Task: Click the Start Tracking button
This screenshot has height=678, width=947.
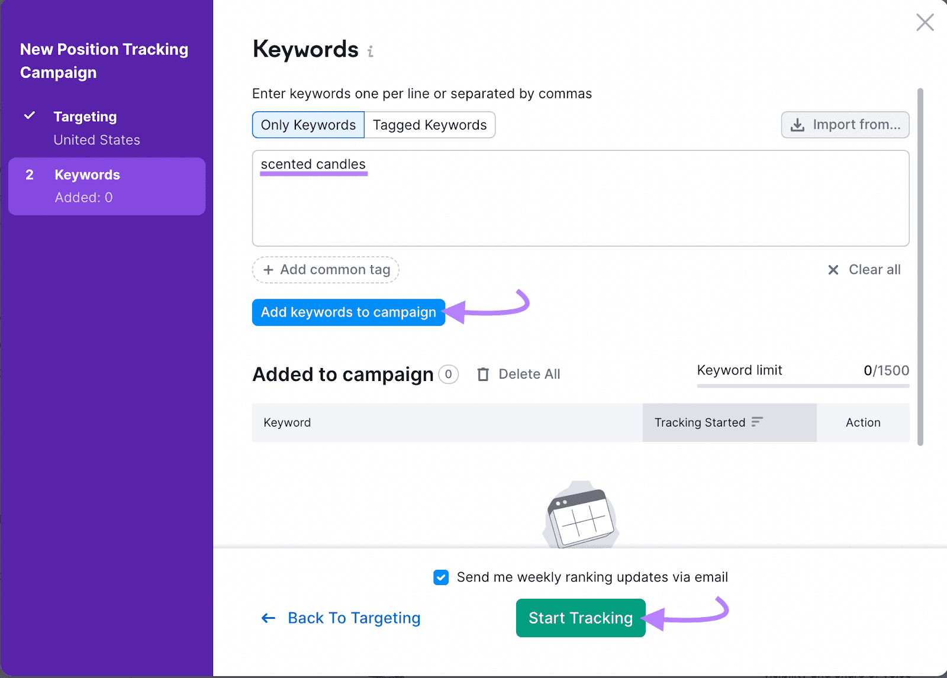Action: point(580,618)
